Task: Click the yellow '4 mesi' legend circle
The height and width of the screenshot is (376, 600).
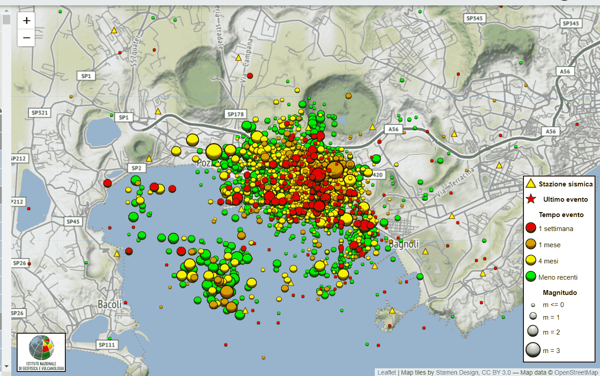Action: tap(532, 261)
